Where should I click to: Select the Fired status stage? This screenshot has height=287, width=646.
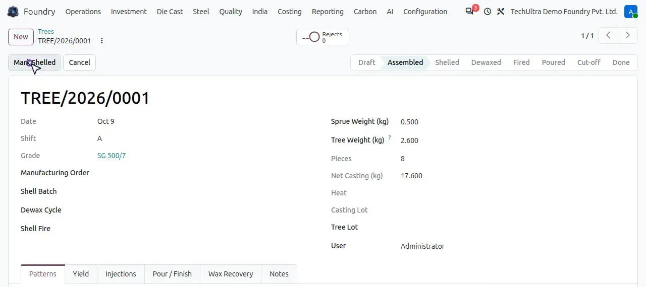point(521,62)
